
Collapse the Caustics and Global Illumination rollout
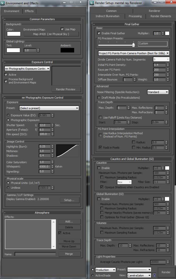[94, 159]
